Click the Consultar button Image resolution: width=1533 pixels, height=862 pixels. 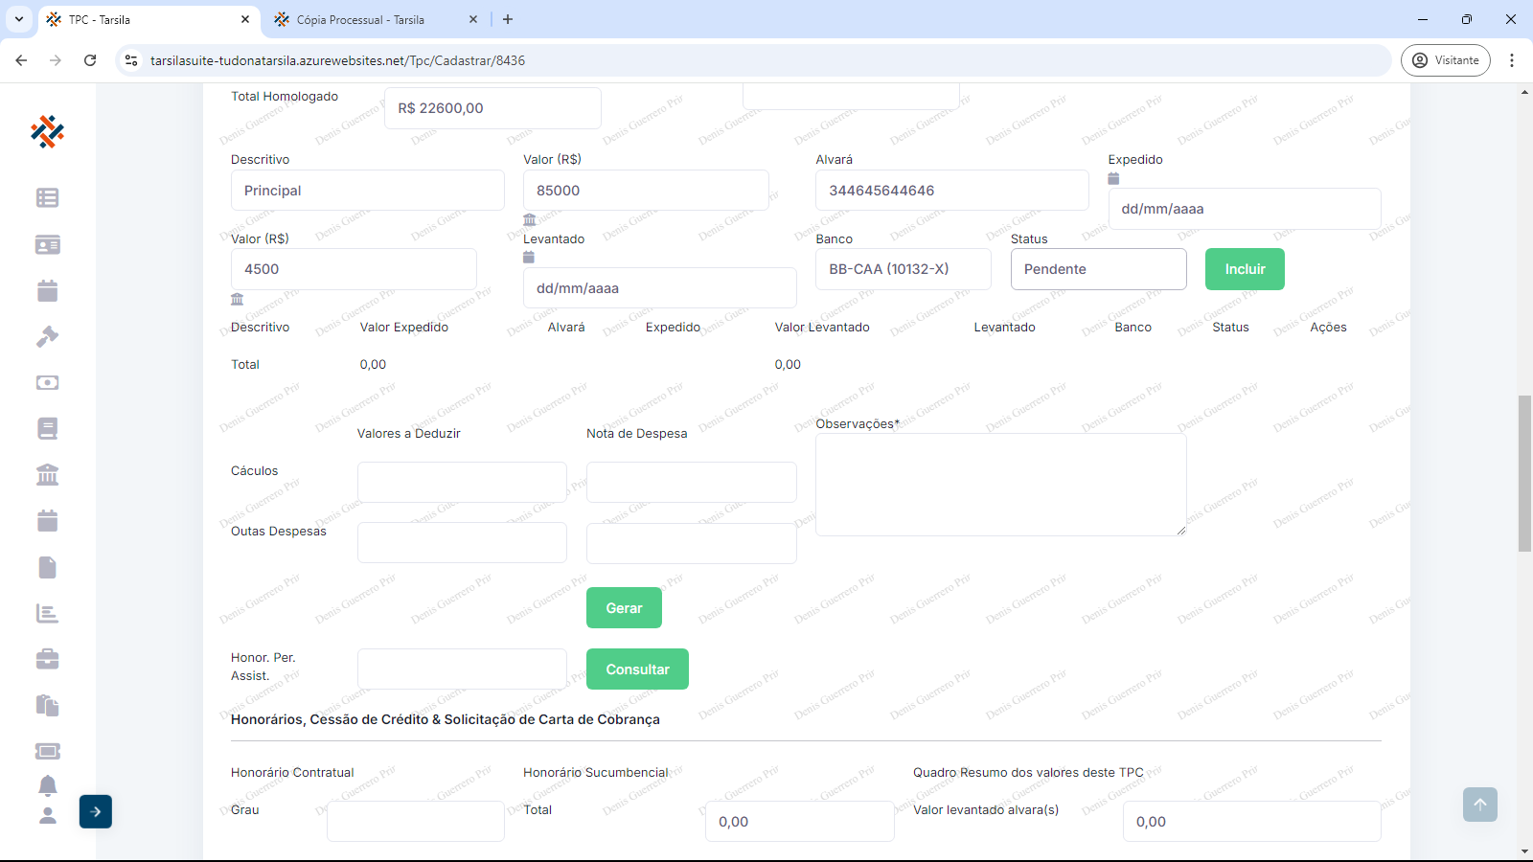(x=637, y=669)
